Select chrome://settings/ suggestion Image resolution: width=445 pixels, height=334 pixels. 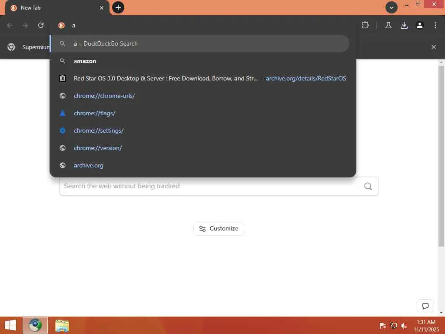coord(200,130)
